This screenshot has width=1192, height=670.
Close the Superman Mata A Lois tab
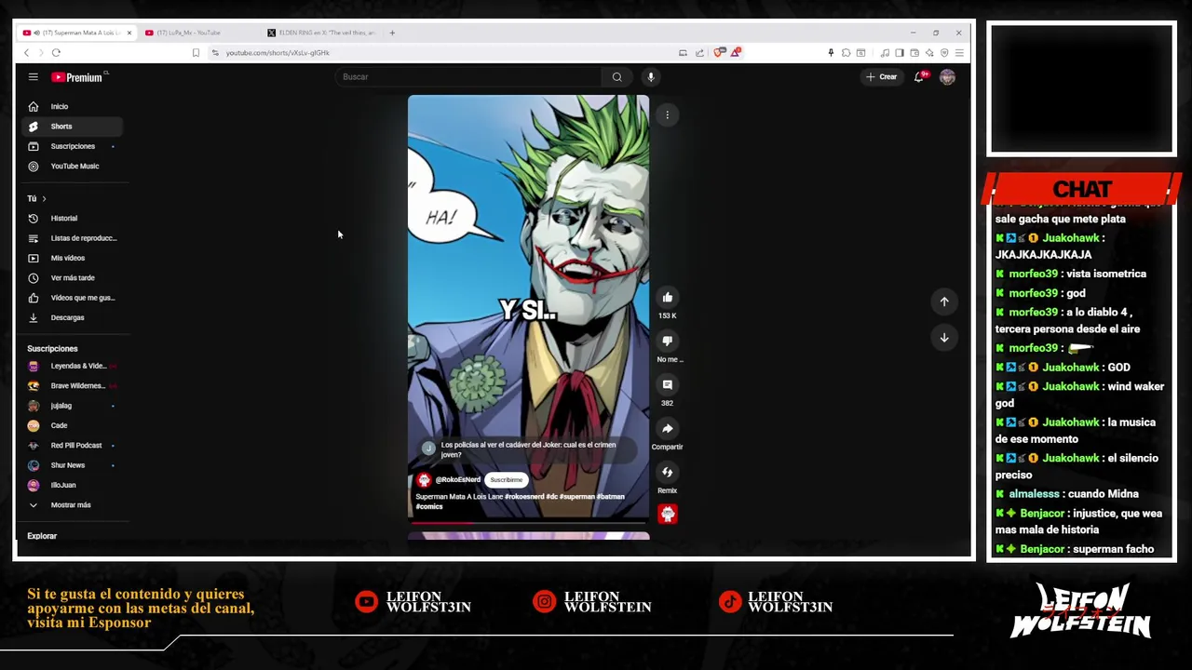pos(129,33)
